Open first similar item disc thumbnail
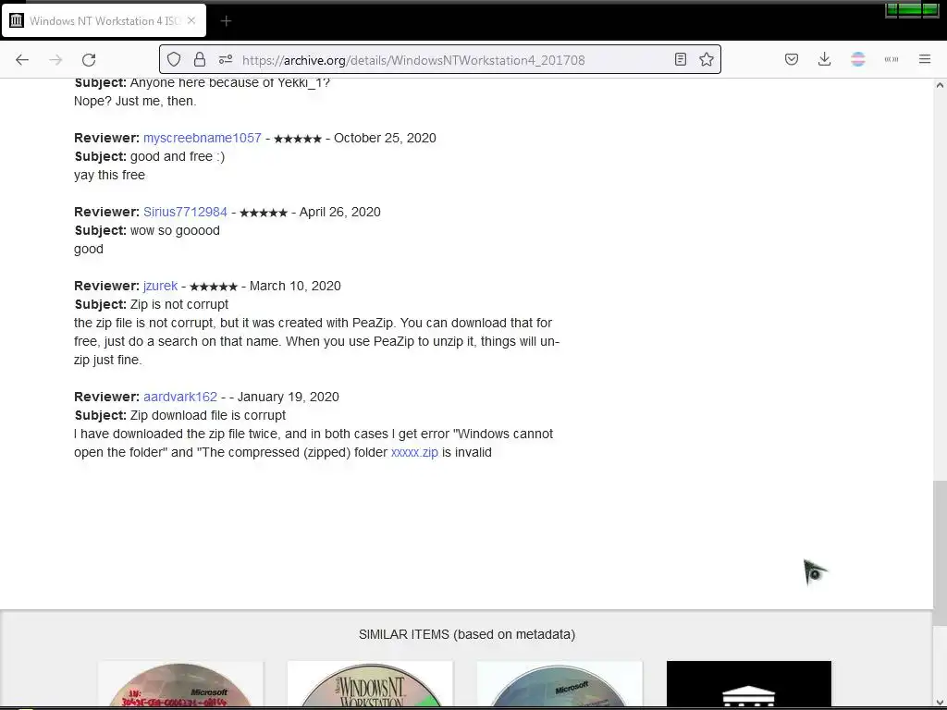Viewport: 947px width, 710px height. (180, 683)
